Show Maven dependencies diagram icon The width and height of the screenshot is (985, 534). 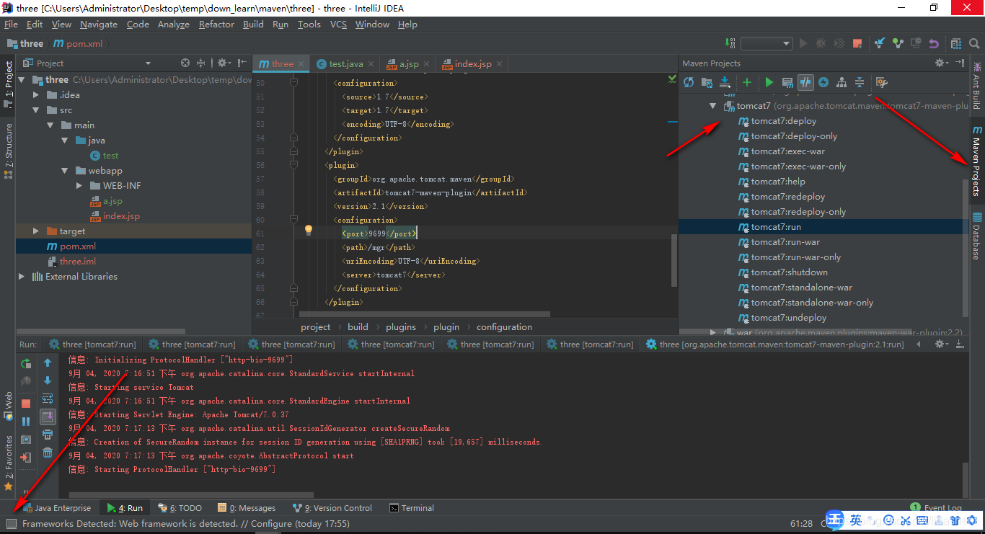842,82
